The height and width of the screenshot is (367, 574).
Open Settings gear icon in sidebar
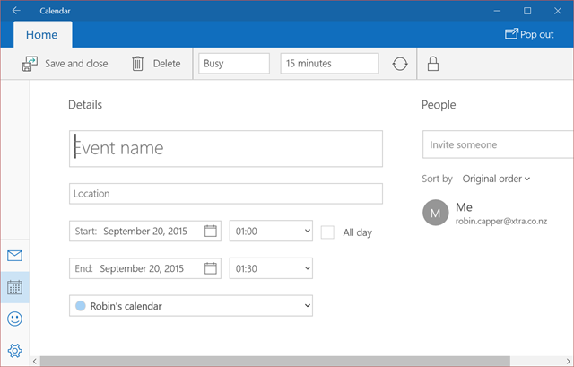14,350
